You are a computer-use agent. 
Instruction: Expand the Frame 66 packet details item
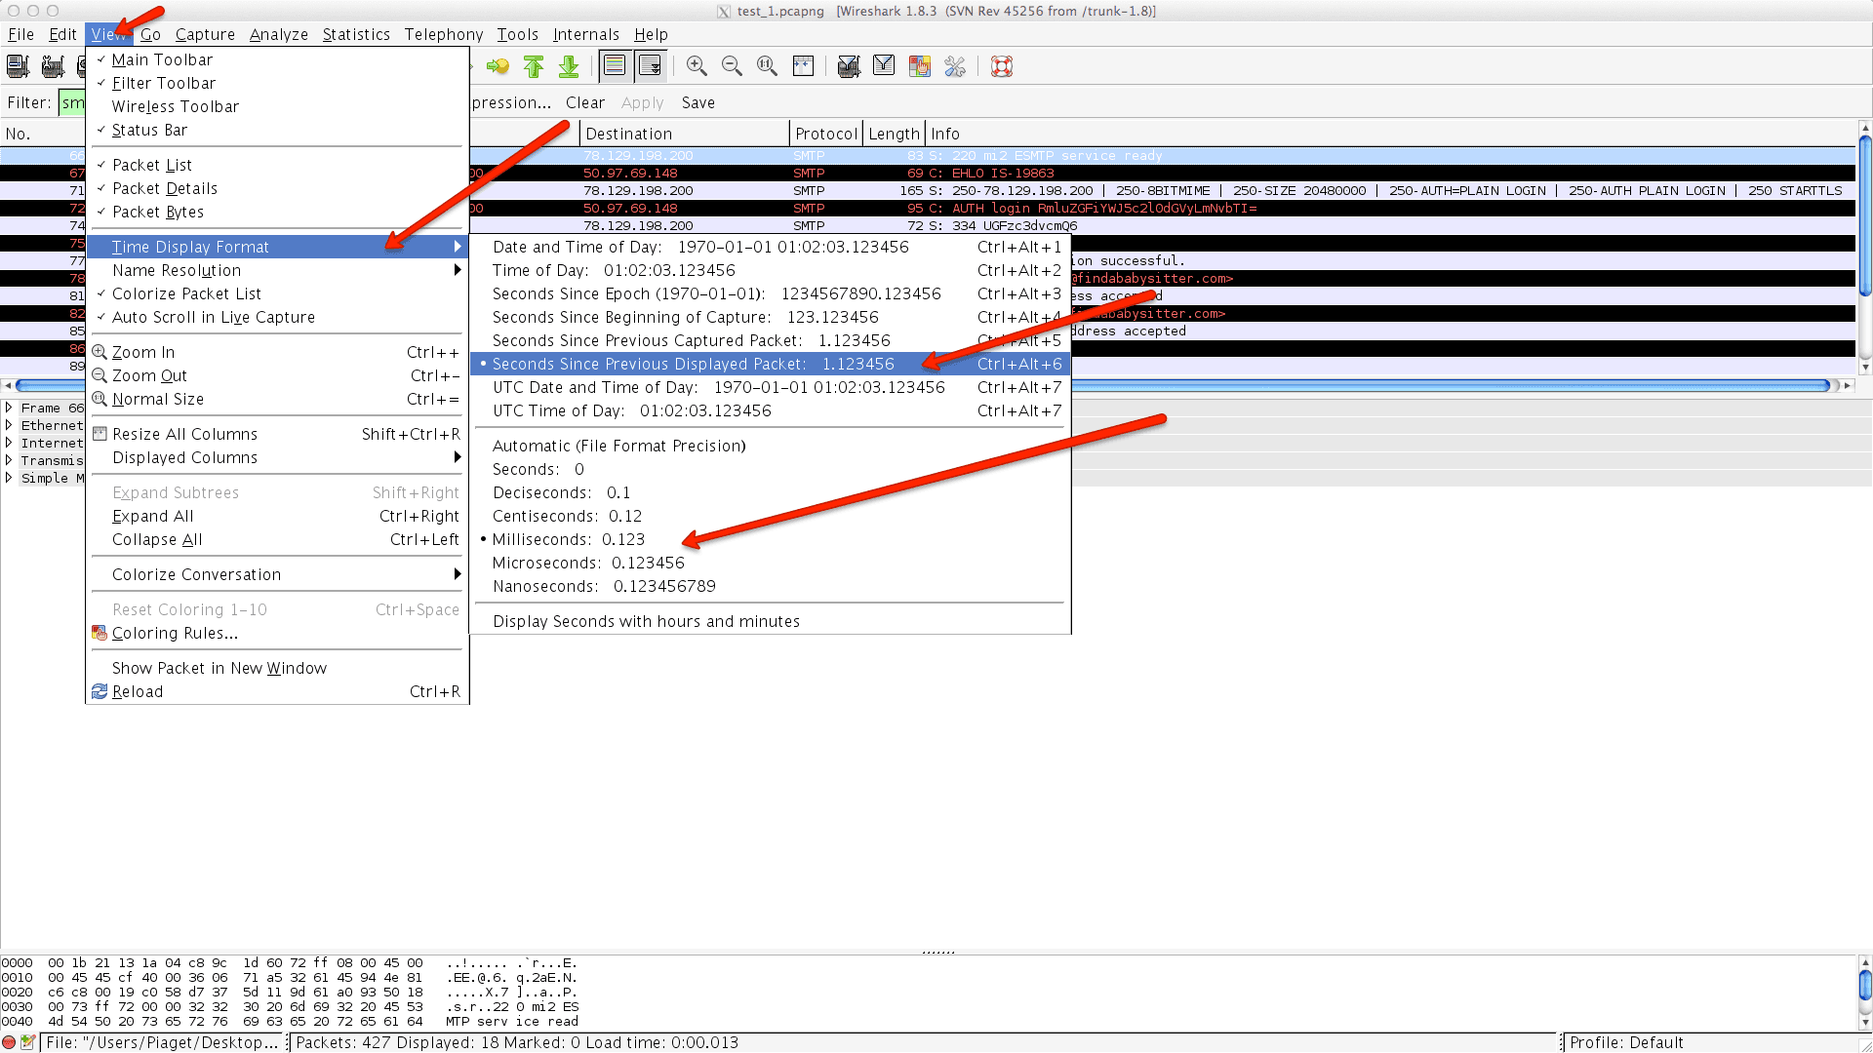9,408
